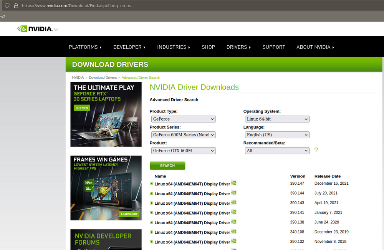384x250 pixels.
Task: Open the chevron next to NVIDIA logo
Action: point(56,30)
